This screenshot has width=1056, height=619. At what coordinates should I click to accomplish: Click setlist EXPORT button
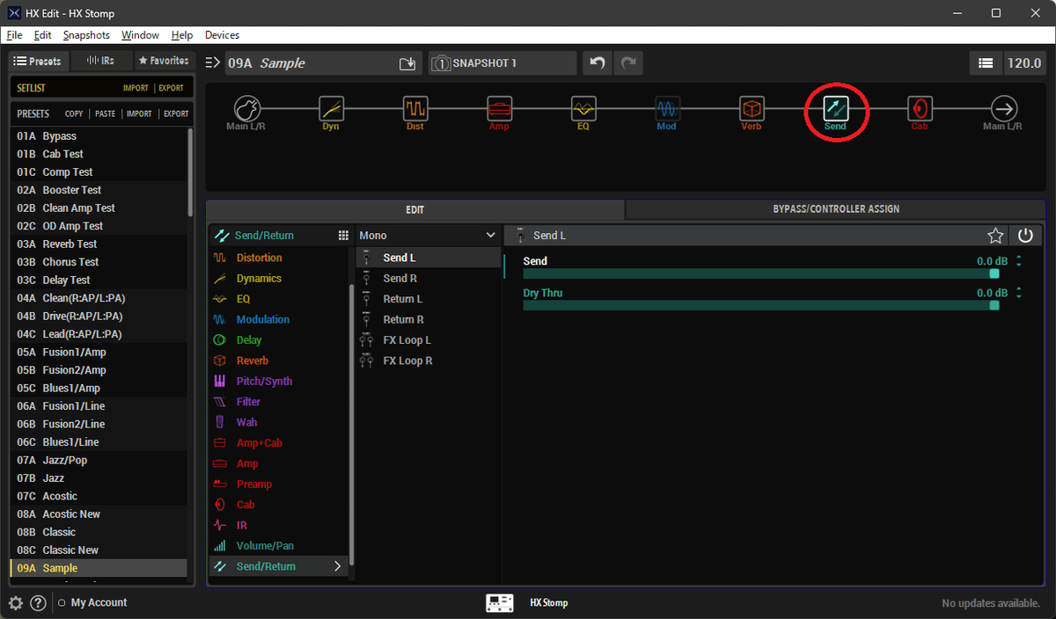coord(171,88)
